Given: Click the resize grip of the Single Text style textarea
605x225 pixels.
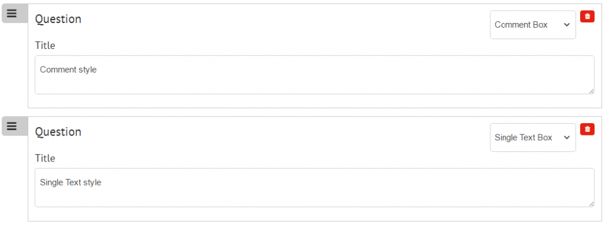Looking at the screenshot, I should point(591,204).
